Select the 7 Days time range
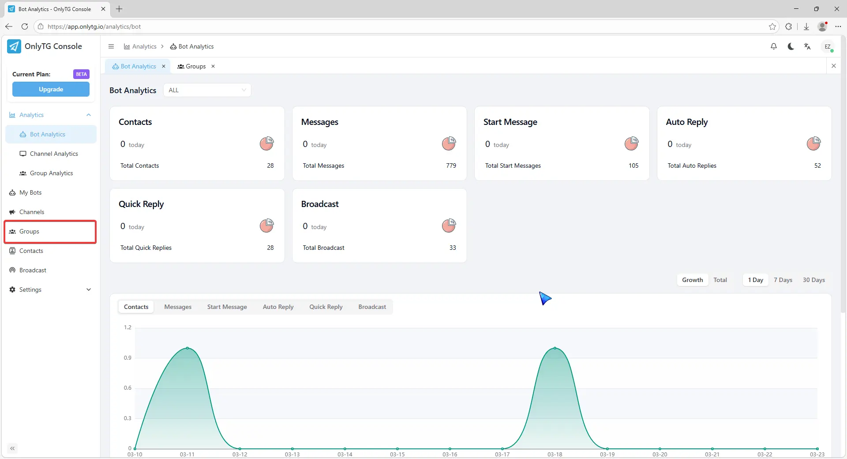The width and height of the screenshot is (847, 459). click(783, 280)
